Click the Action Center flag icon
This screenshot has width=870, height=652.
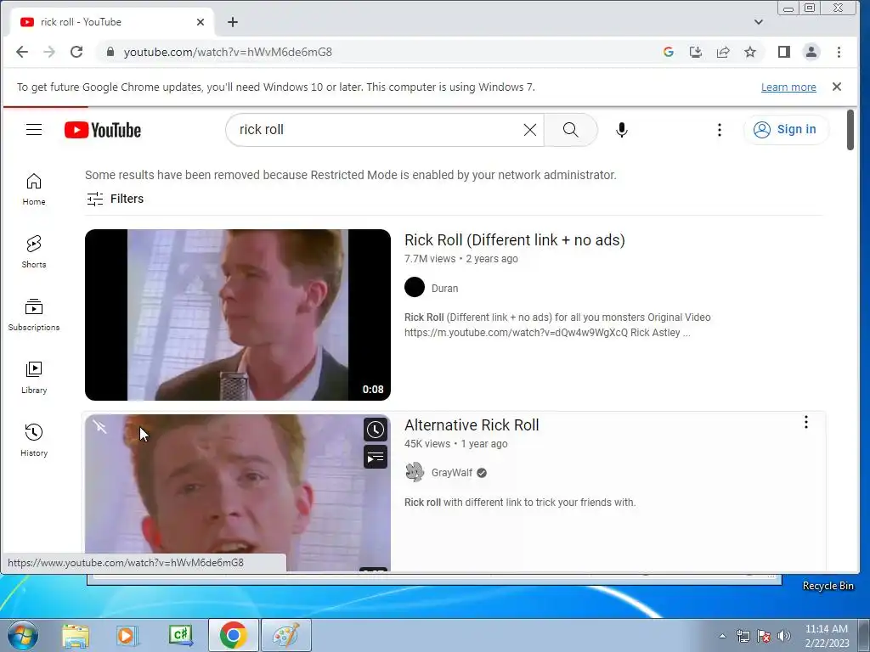(764, 636)
